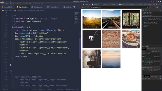Click body breadcrumb in DevTools
The image size is (162, 91).
coord(147,47)
